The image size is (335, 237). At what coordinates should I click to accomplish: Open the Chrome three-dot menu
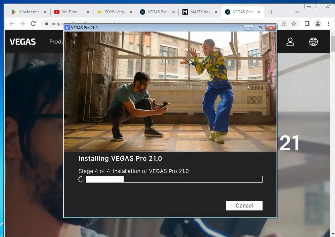[x=328, y=24]
